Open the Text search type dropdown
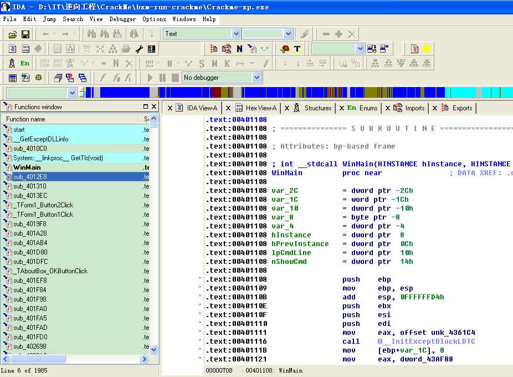This screenshot has height=377, width=513. 236,34
